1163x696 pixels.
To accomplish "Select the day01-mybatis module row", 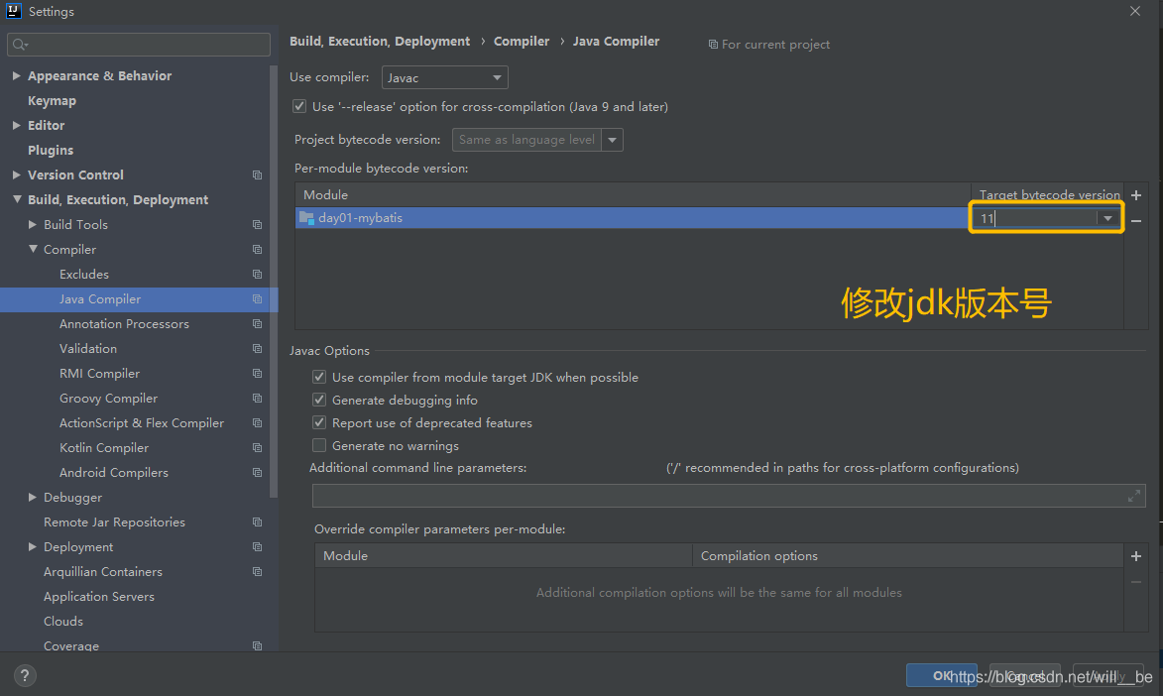I will pos(633,217).
